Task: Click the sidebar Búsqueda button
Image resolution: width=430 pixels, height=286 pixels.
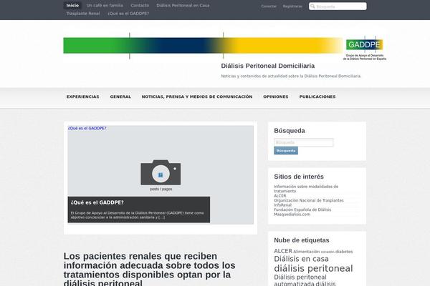Action: click(x=286, y=151)
